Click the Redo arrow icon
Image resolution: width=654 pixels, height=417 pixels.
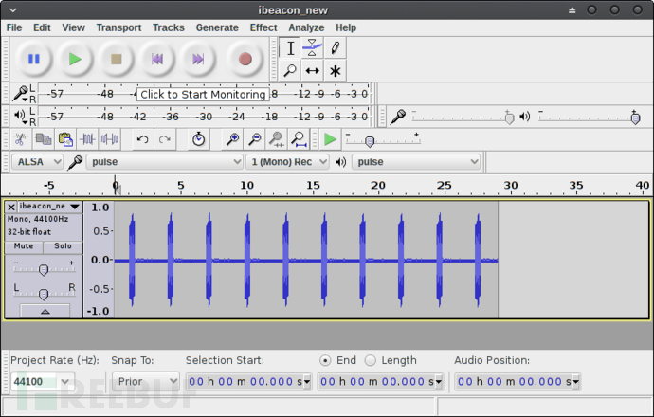165,139
